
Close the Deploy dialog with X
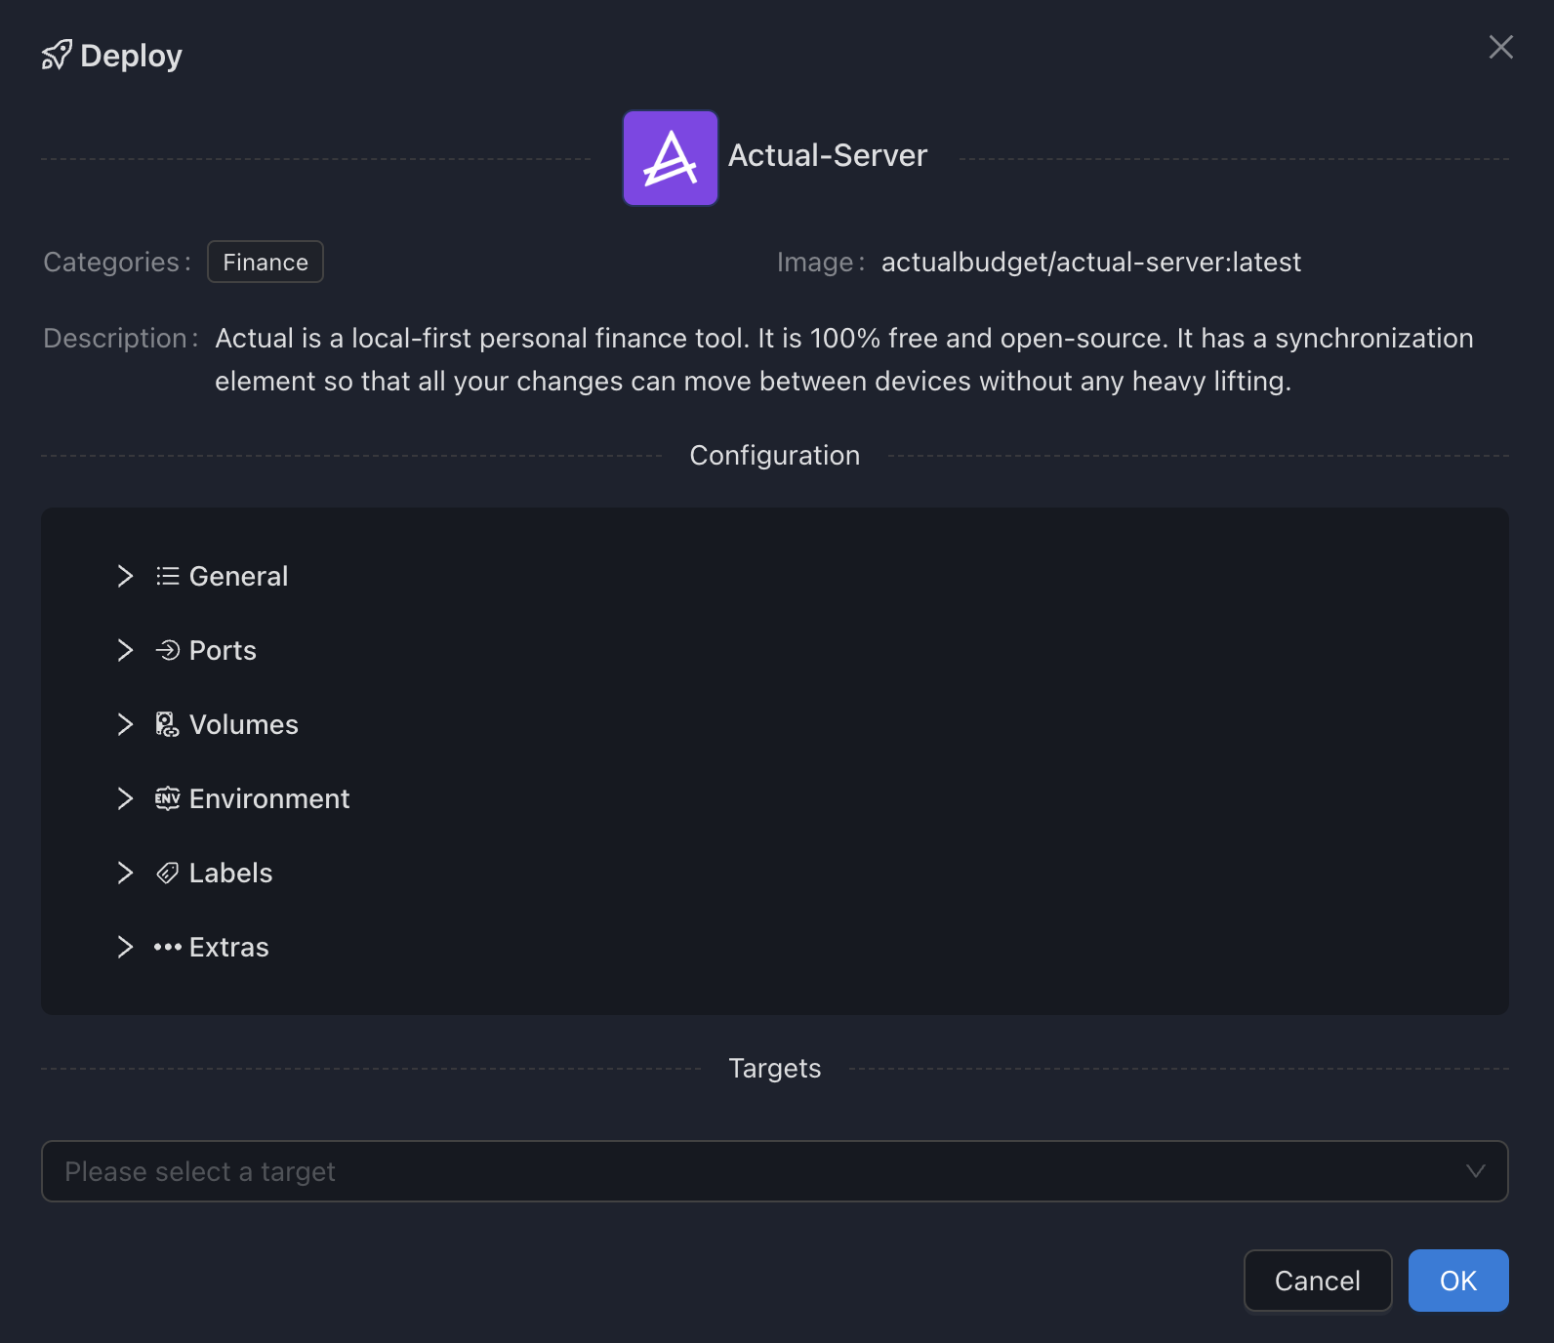pos(1501,47)
